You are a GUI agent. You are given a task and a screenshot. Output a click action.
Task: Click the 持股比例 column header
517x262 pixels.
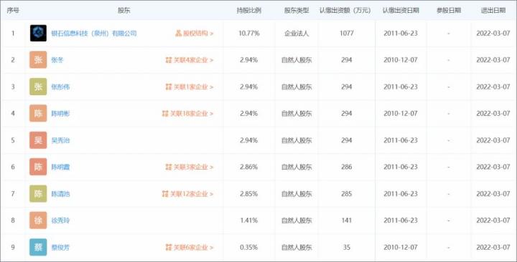249,10
